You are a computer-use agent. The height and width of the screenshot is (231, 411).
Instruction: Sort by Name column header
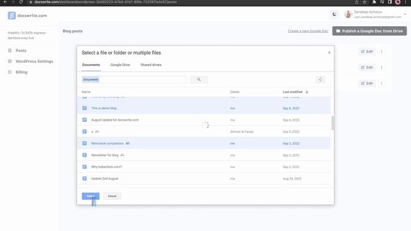click(x=86, y=92)
